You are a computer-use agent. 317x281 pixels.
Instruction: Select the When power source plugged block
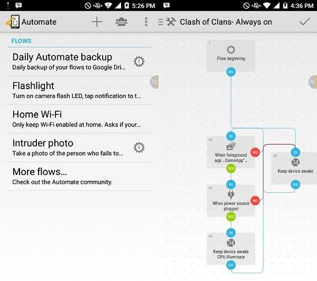231,201
